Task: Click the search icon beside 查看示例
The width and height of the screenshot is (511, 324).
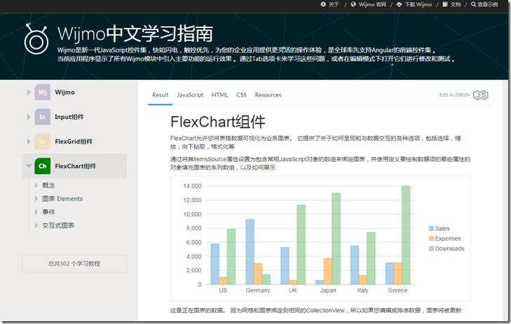Action: coord(474,4)
